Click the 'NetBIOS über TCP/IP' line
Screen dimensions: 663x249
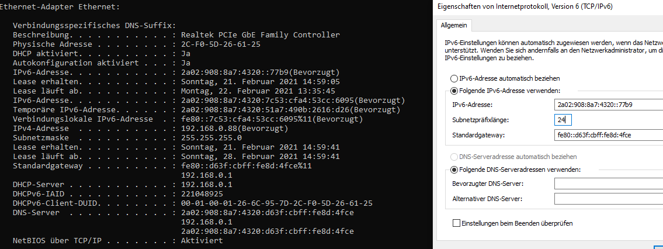click(x=117, y=241)
